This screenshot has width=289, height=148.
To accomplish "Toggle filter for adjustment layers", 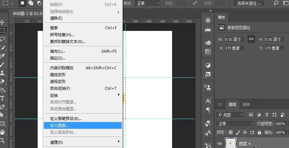I will pos(259,114).
